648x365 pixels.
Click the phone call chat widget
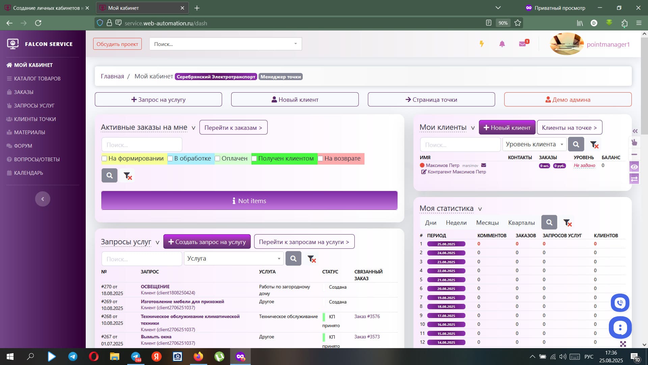(x=620, y=303)
